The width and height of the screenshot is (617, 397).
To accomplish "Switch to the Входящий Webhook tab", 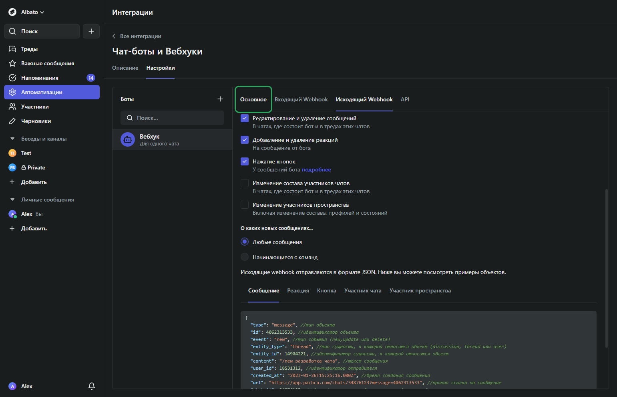I will click(x=301, y=99).
